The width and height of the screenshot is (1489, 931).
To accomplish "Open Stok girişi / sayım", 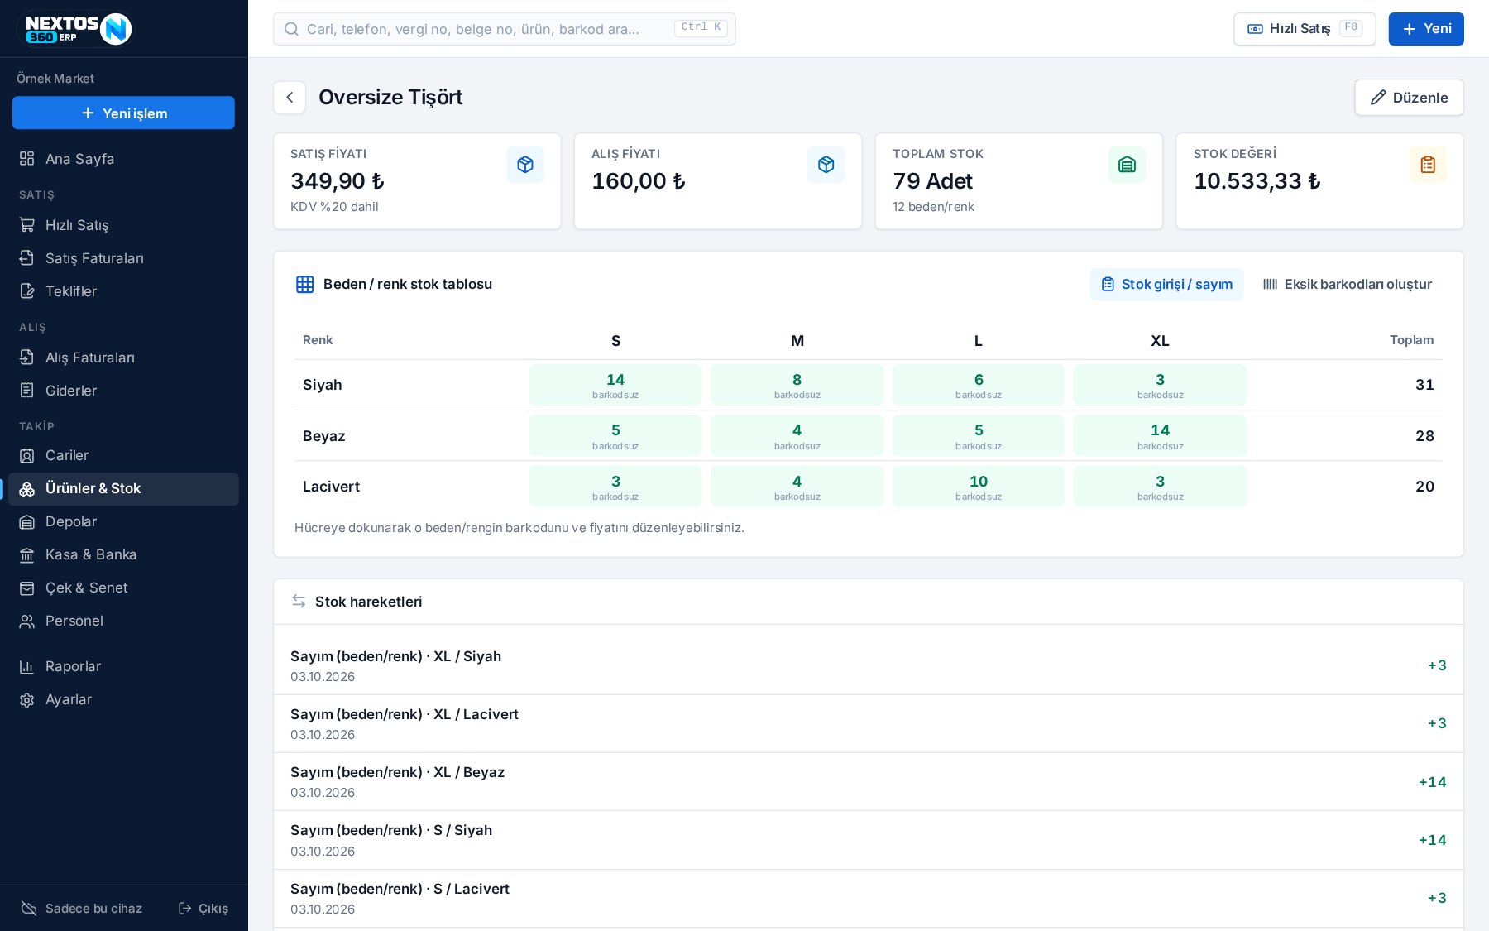I will coord(1166,285).
